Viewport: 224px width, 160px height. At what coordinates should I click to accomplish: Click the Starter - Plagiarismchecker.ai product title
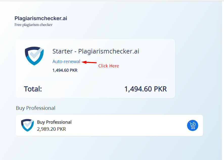96,51
